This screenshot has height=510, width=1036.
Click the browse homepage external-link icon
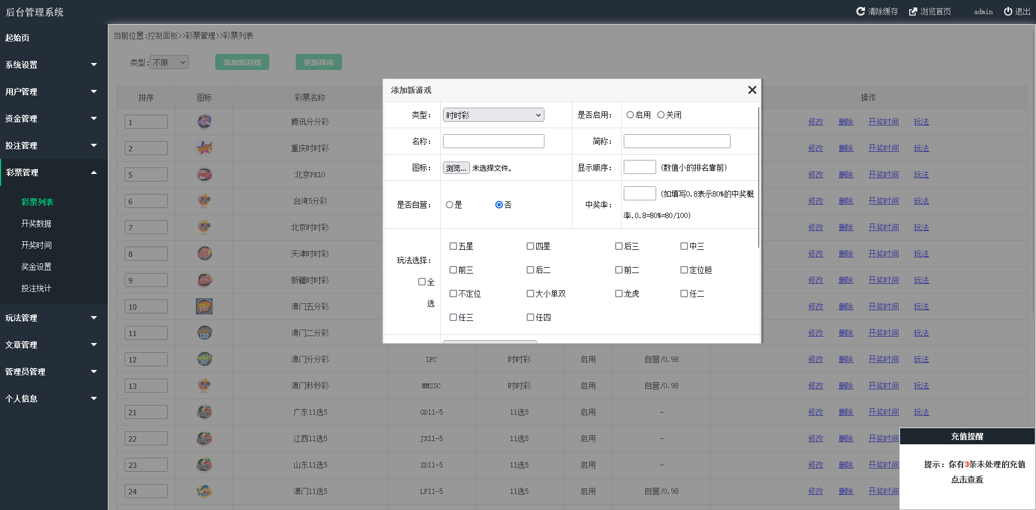(x=913, y=11)
